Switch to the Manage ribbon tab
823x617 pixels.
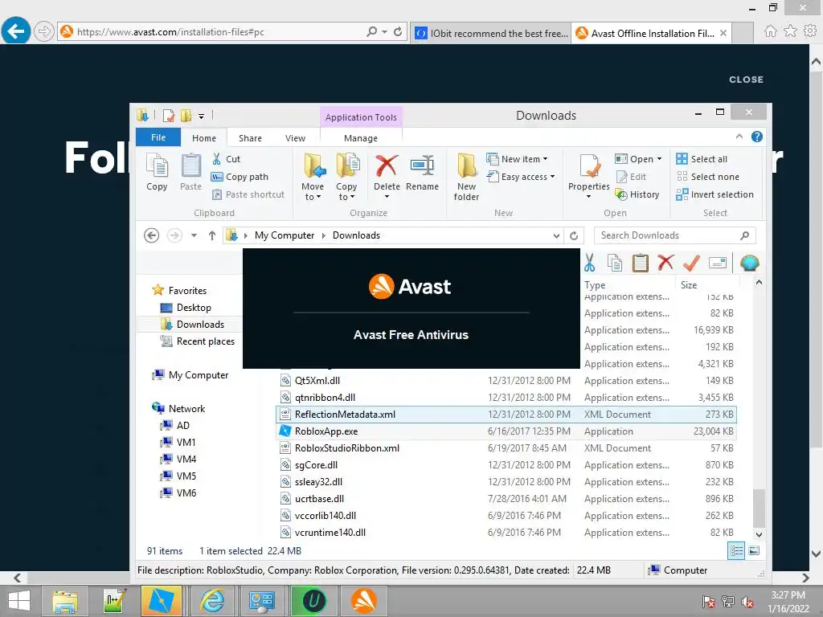(x=361, y=138)
